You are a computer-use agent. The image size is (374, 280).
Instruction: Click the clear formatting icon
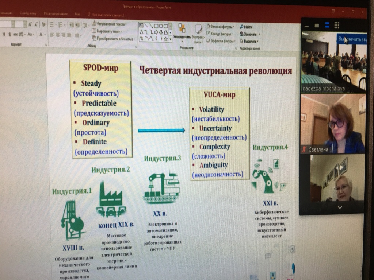[44, 24]
